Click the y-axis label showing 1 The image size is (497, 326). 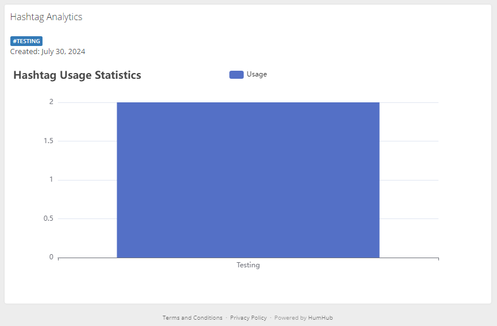click(x=51, y=179)
